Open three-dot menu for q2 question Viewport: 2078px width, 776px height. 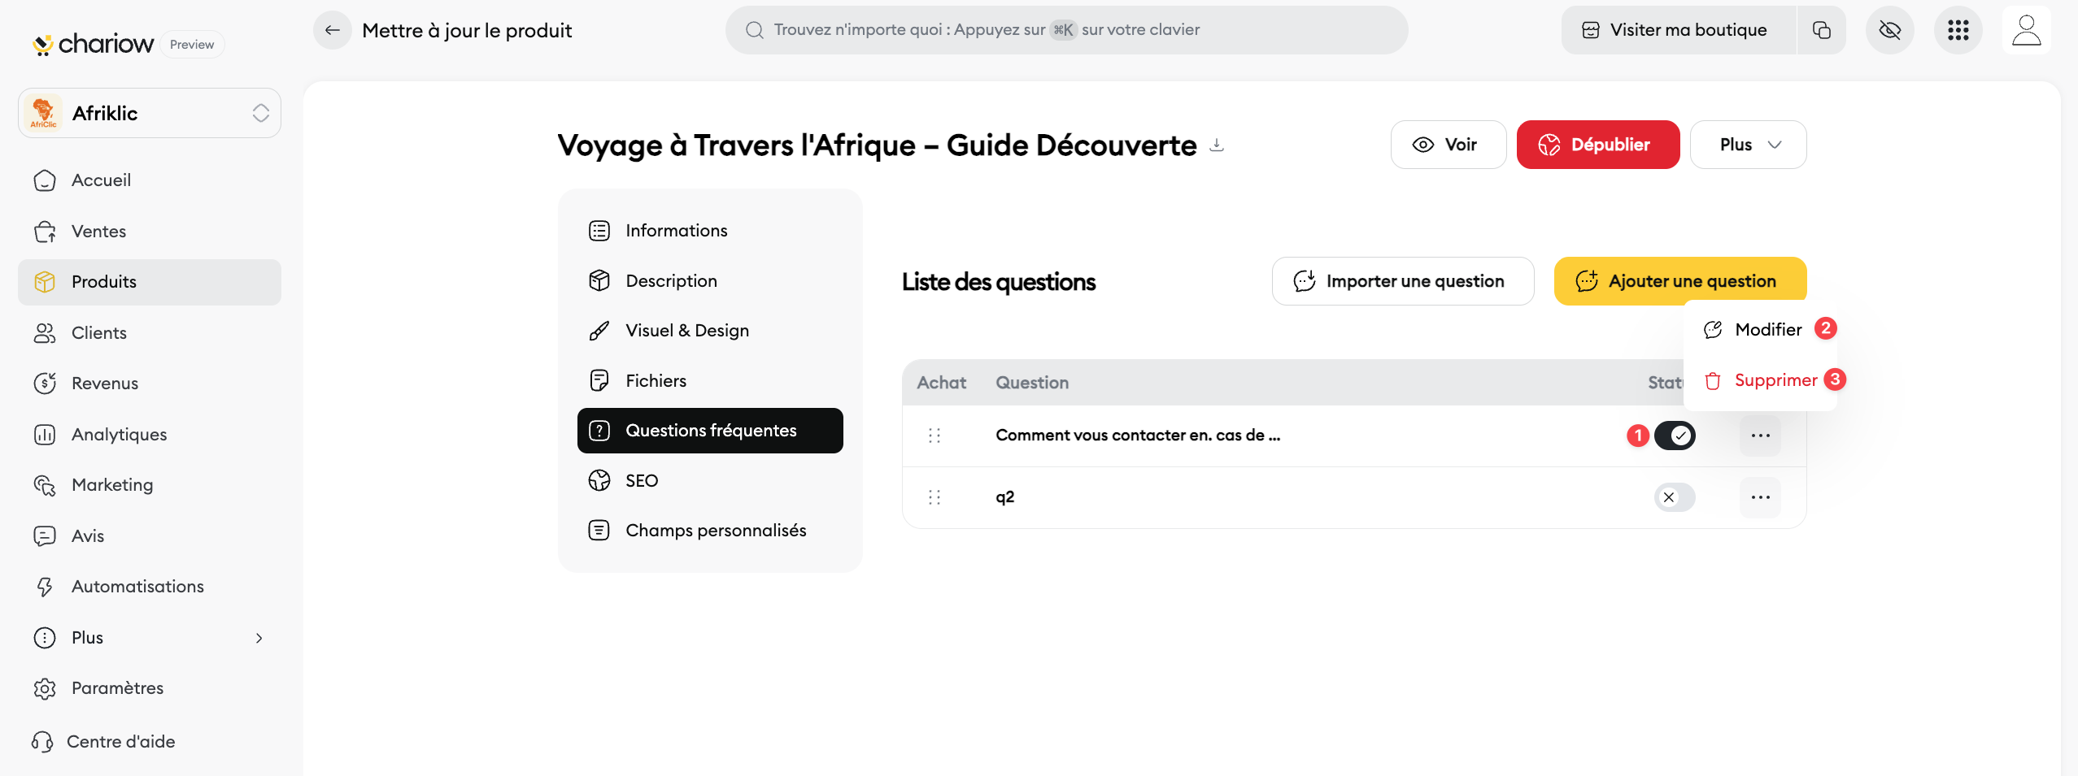coord(1760,497)
